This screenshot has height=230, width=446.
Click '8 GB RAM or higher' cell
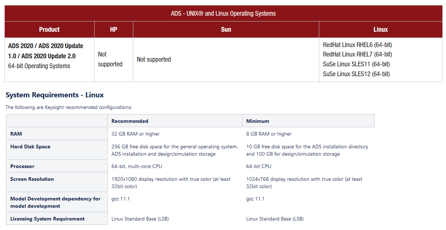coord(269,134)
